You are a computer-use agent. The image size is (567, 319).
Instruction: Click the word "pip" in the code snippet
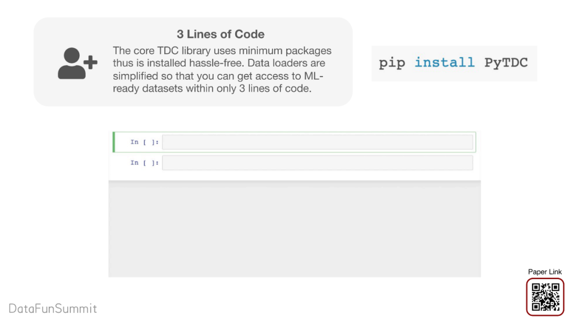point(392,63)
